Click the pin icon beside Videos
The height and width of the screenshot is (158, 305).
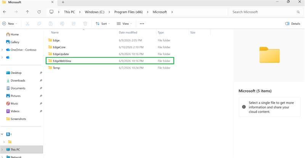(x=41, y=111)
